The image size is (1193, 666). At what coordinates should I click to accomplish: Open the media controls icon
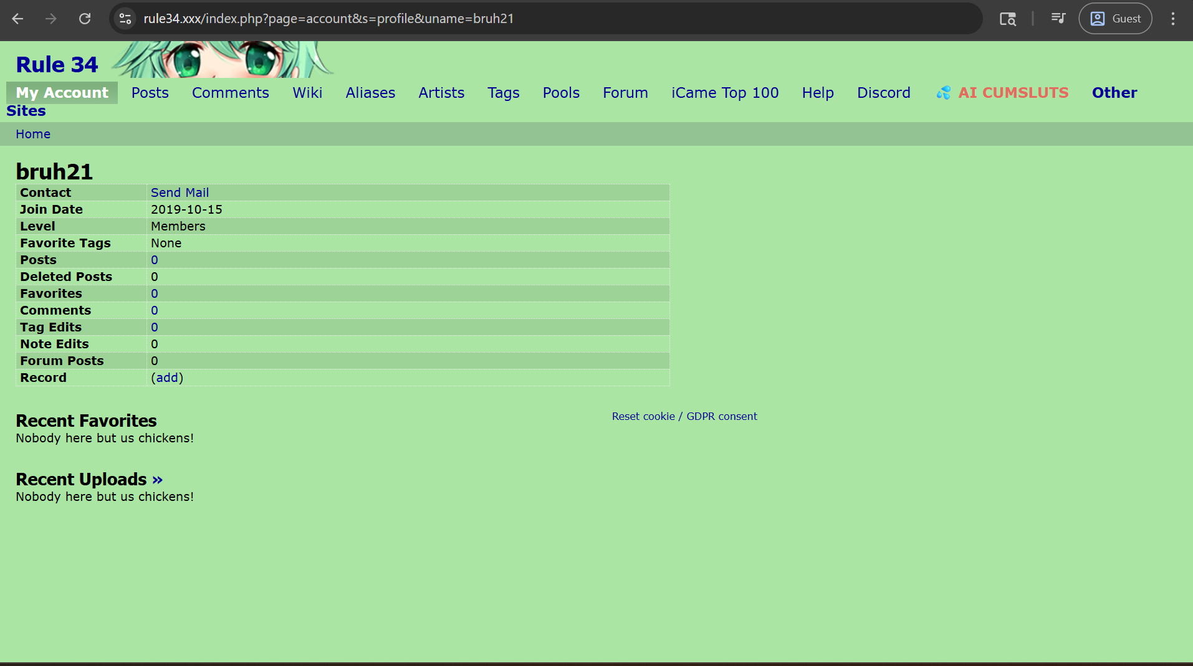(1058, 19)
